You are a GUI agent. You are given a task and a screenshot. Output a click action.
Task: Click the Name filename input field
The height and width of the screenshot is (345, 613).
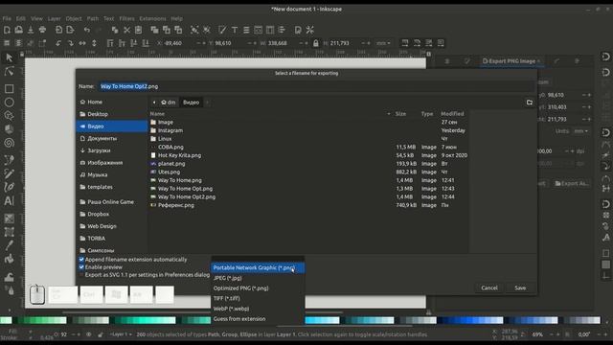[x=317, y=86]
